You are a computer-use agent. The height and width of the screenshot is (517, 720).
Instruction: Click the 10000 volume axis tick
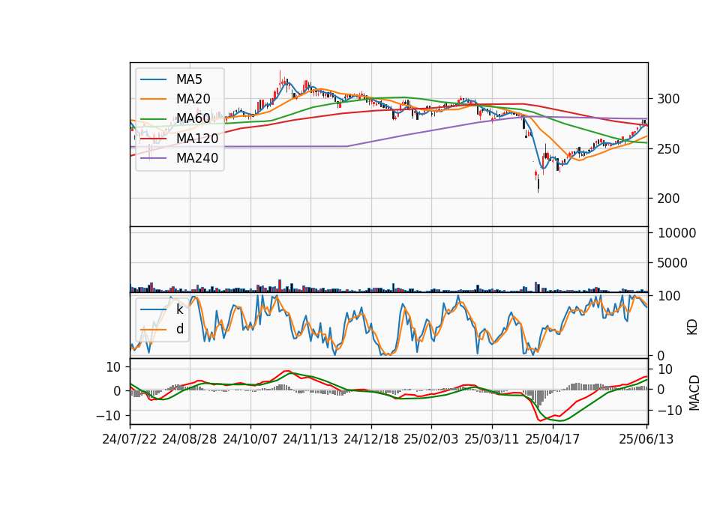click(676, 233)
